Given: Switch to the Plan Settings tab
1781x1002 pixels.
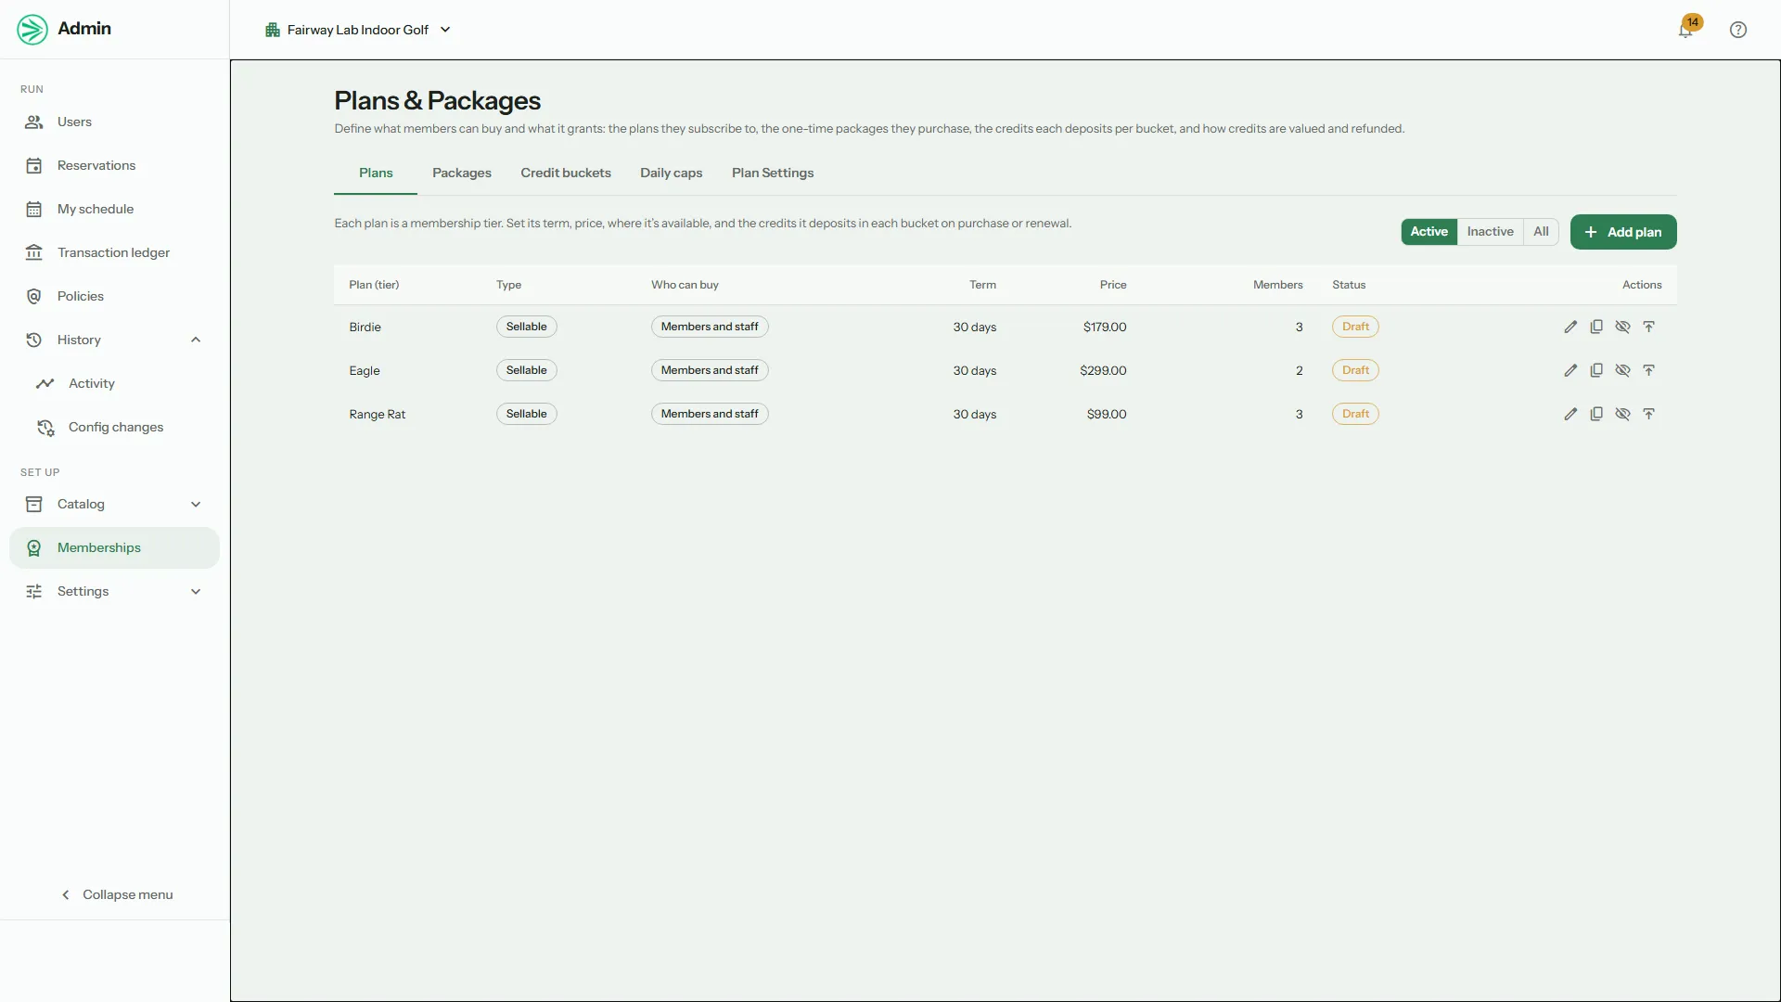Looking at the screenshot, I should [772, 173].
